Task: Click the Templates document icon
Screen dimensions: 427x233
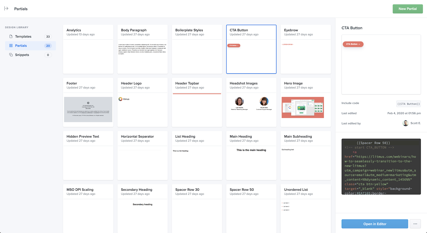Action: click(x=11, y=36)
